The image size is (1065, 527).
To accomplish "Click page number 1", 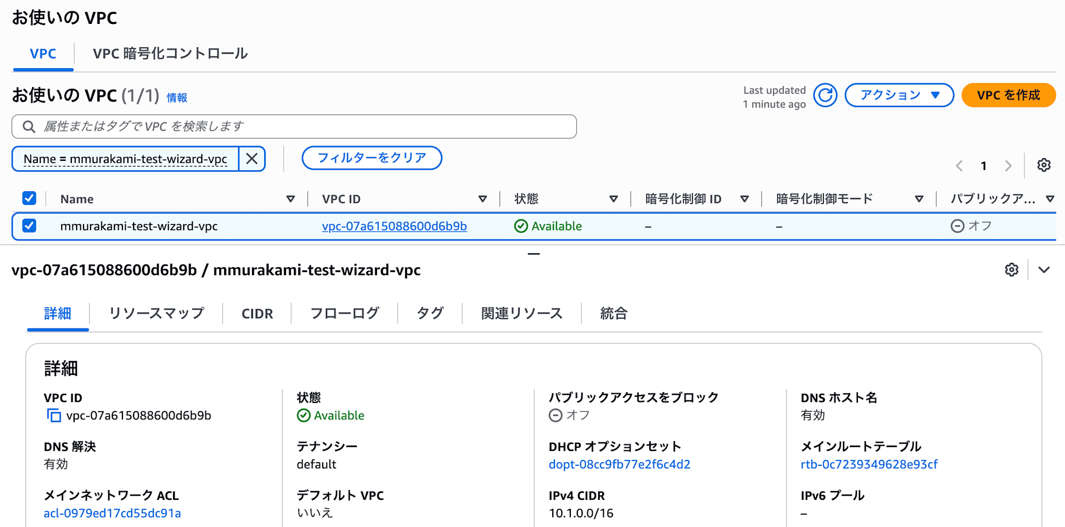I will [984, 166].
